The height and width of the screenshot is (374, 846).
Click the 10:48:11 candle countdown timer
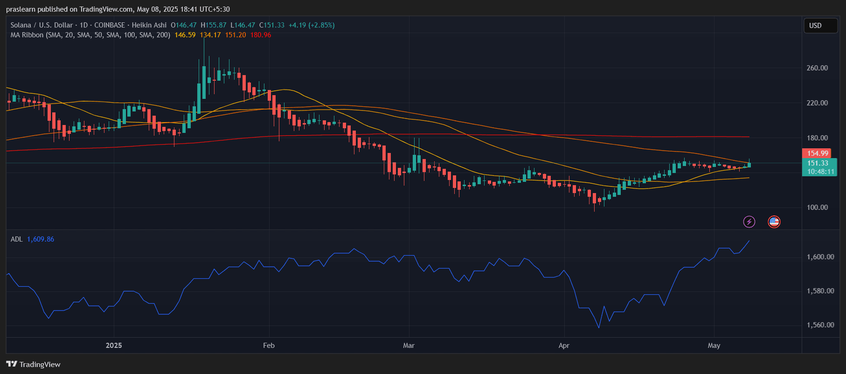pos(820,172)
